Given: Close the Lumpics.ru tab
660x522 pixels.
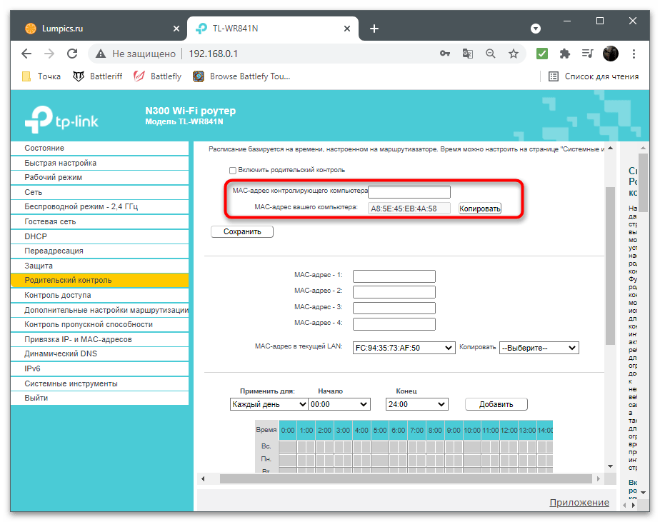Looking at the screenshot, I should [176, 29].
